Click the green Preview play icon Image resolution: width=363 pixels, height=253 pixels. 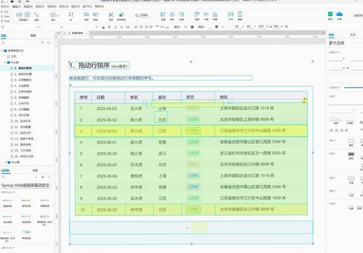pyautogui.click(x=330, y=14)
